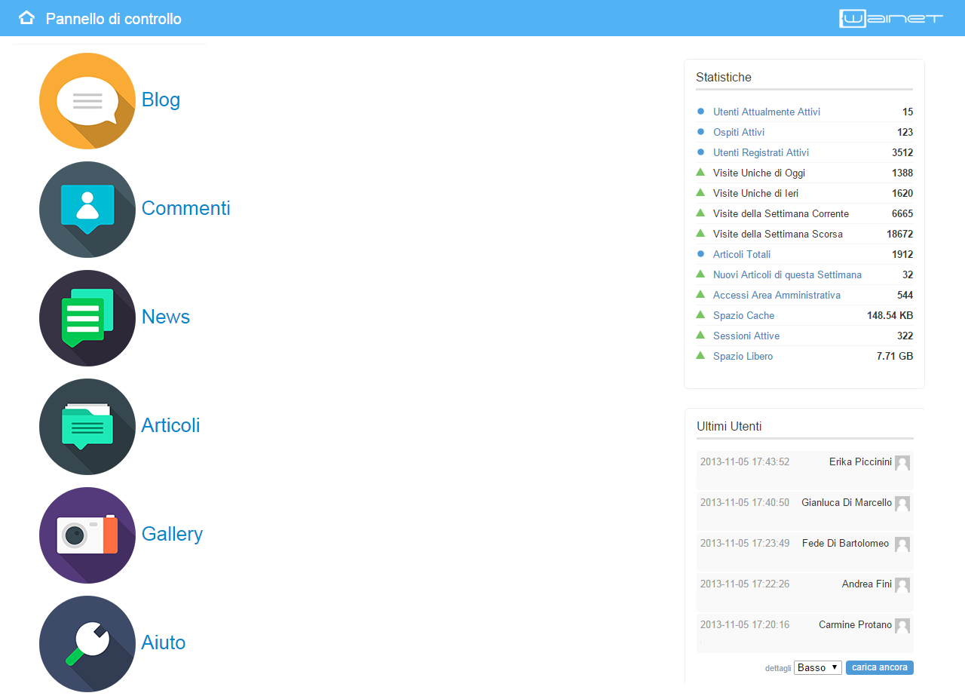The height and width of the screenshot is (699, 965).
Task: Open Ospiti Attivi statistics link
Action: pyautogui.click(x=739, y=132)
